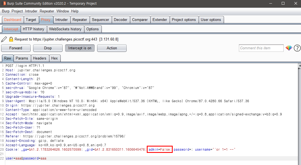Open the proxy Options sub-tab
Viewport: 301px width, 165px height.
pos(92,29)
